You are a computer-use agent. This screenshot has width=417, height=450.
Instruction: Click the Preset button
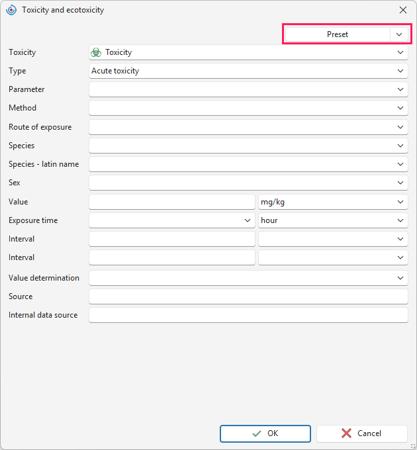pos(338,34)
